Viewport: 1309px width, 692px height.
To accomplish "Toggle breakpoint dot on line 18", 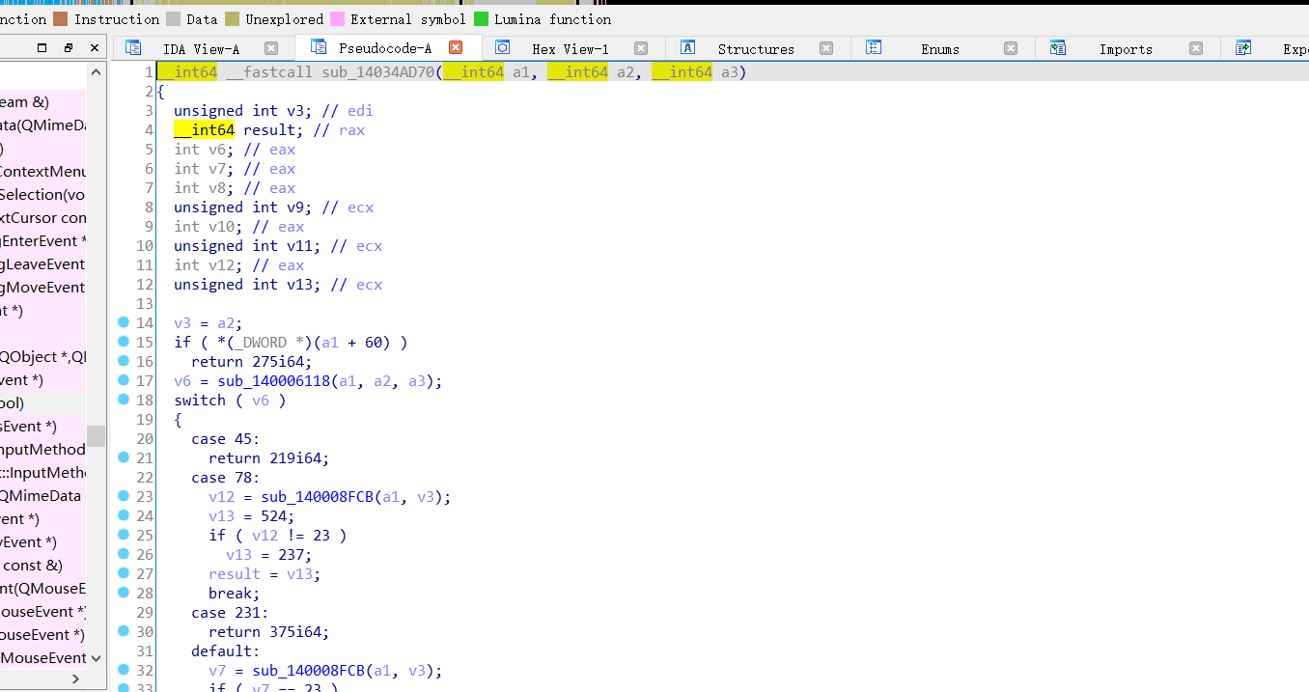I will pyautogui.click(x=124, y=400).
